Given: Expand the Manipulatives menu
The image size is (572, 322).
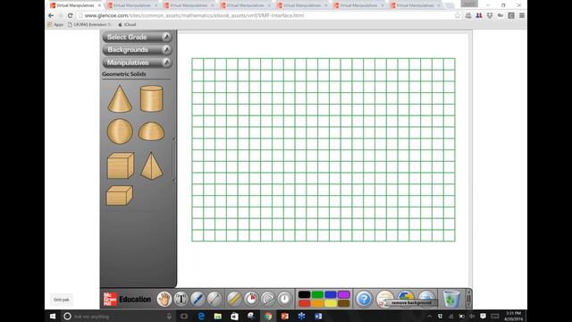Looking at the screenshot, I should pos(137,63).
